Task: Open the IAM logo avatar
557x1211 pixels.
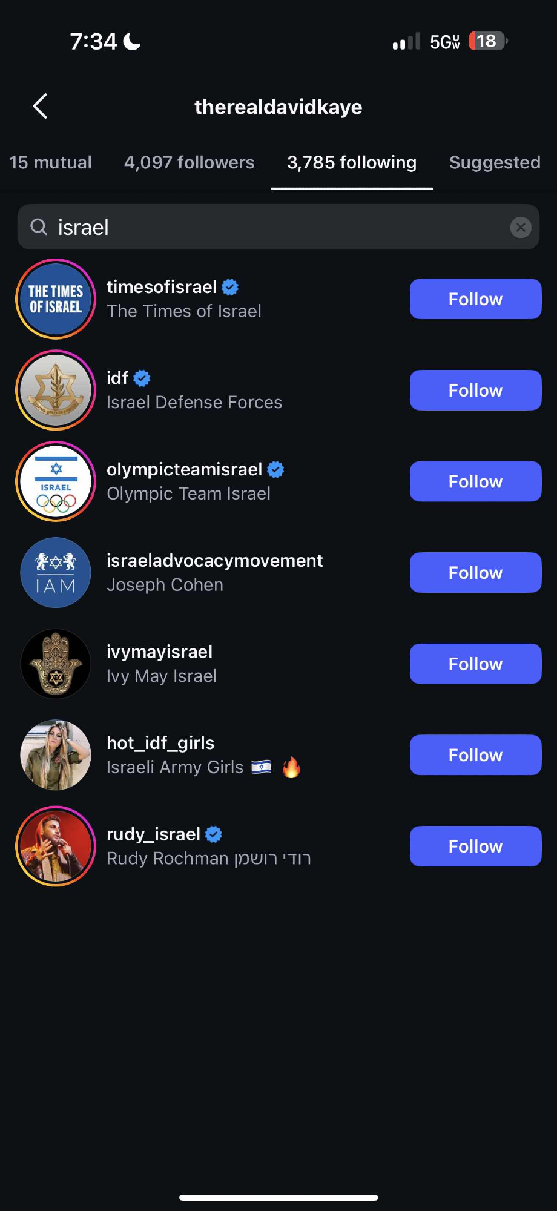Action: (x=56, y=573)
